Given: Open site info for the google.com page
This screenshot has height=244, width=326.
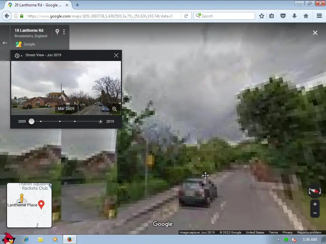Looking at the screenshot, I should pos(16,16).
